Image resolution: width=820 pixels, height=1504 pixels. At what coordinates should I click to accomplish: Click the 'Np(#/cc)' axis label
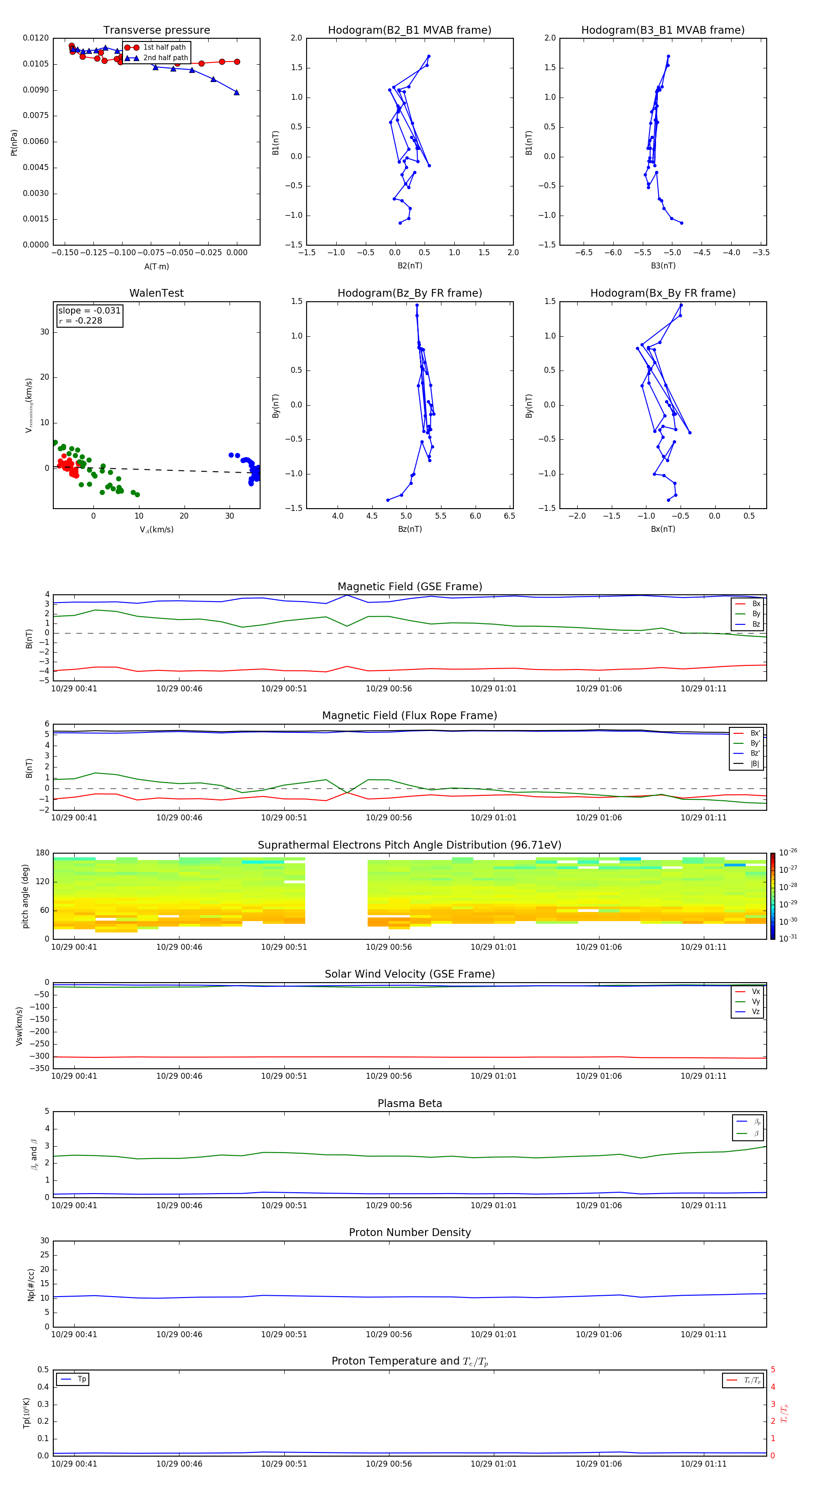pyautogui.click(x=31, y=1284)
